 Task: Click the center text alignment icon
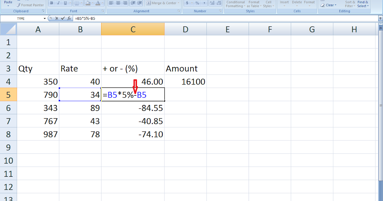(118, 3)
